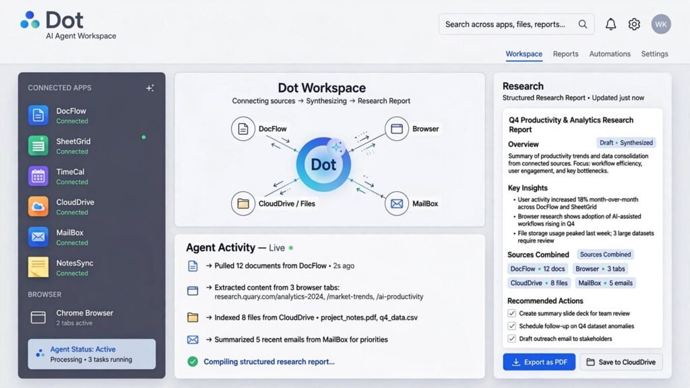Toggle Create summary slide deck checkbox
Viewport: 690px width, 388px height.
tap(511, 313)
